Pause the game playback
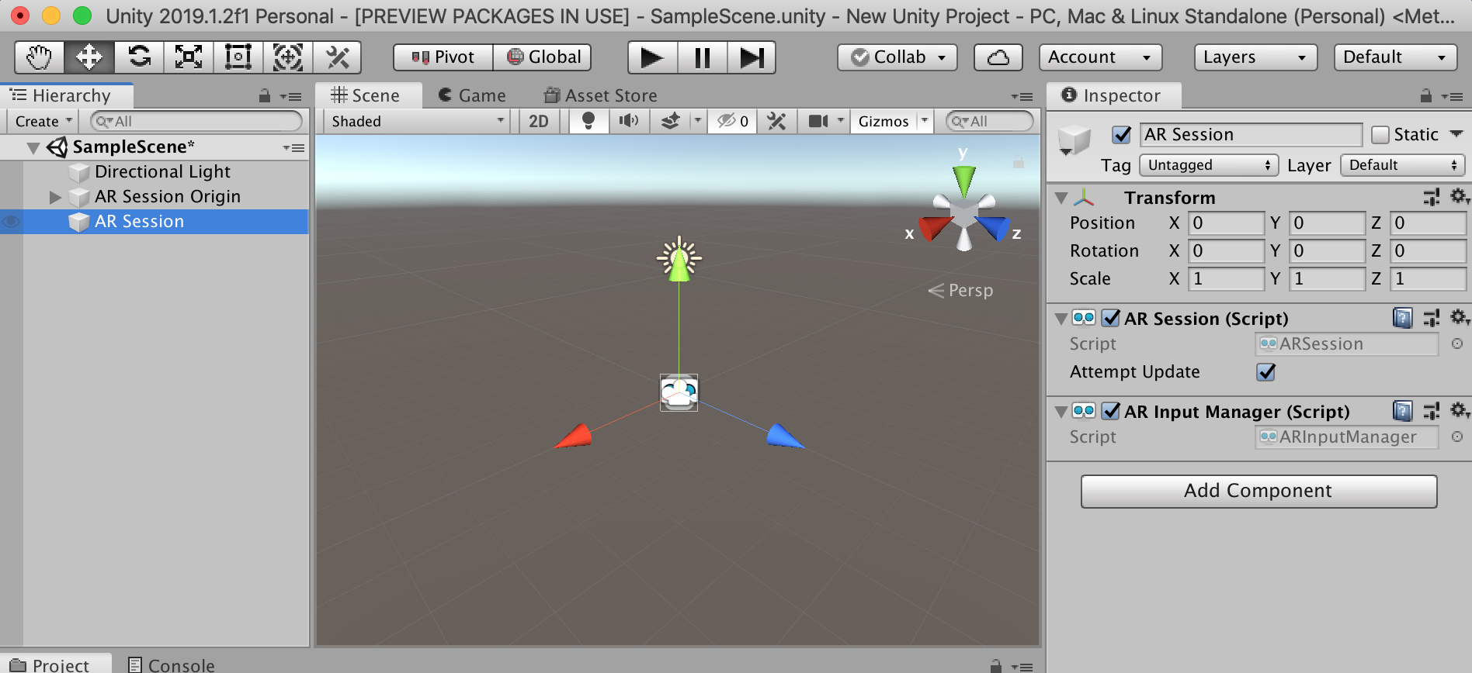1472x673 pixels. 703,57
